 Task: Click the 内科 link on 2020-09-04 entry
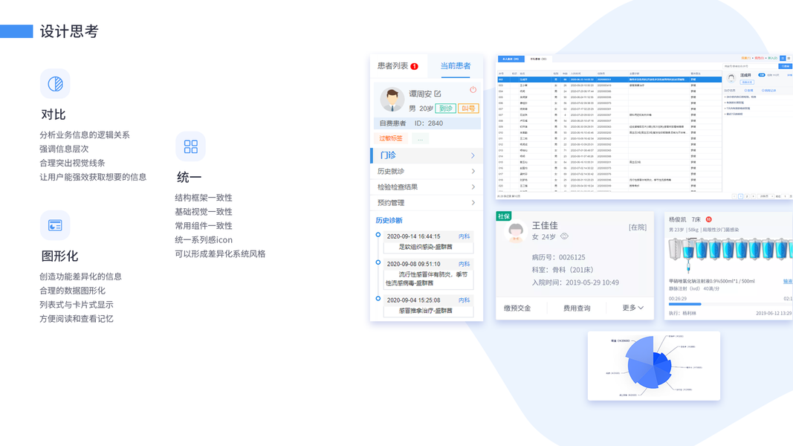(464, 300)
